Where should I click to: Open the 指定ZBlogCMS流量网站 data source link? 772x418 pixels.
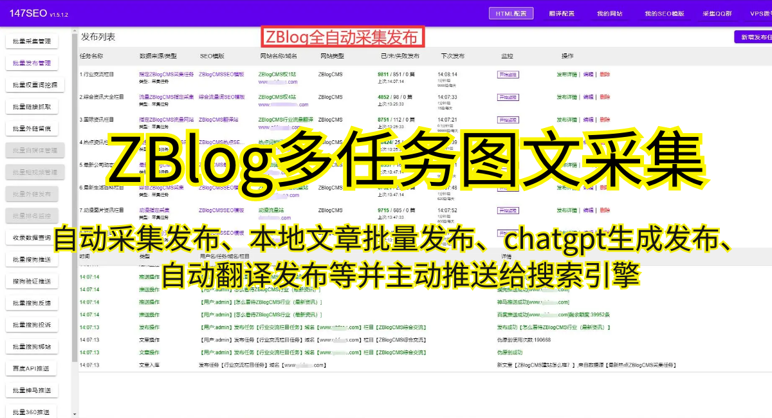click(x=166, y=120)
